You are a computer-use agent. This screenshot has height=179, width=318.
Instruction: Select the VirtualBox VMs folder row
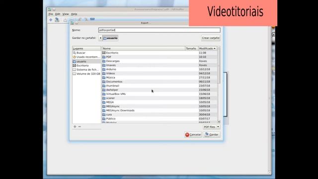(x=159, y=94)
